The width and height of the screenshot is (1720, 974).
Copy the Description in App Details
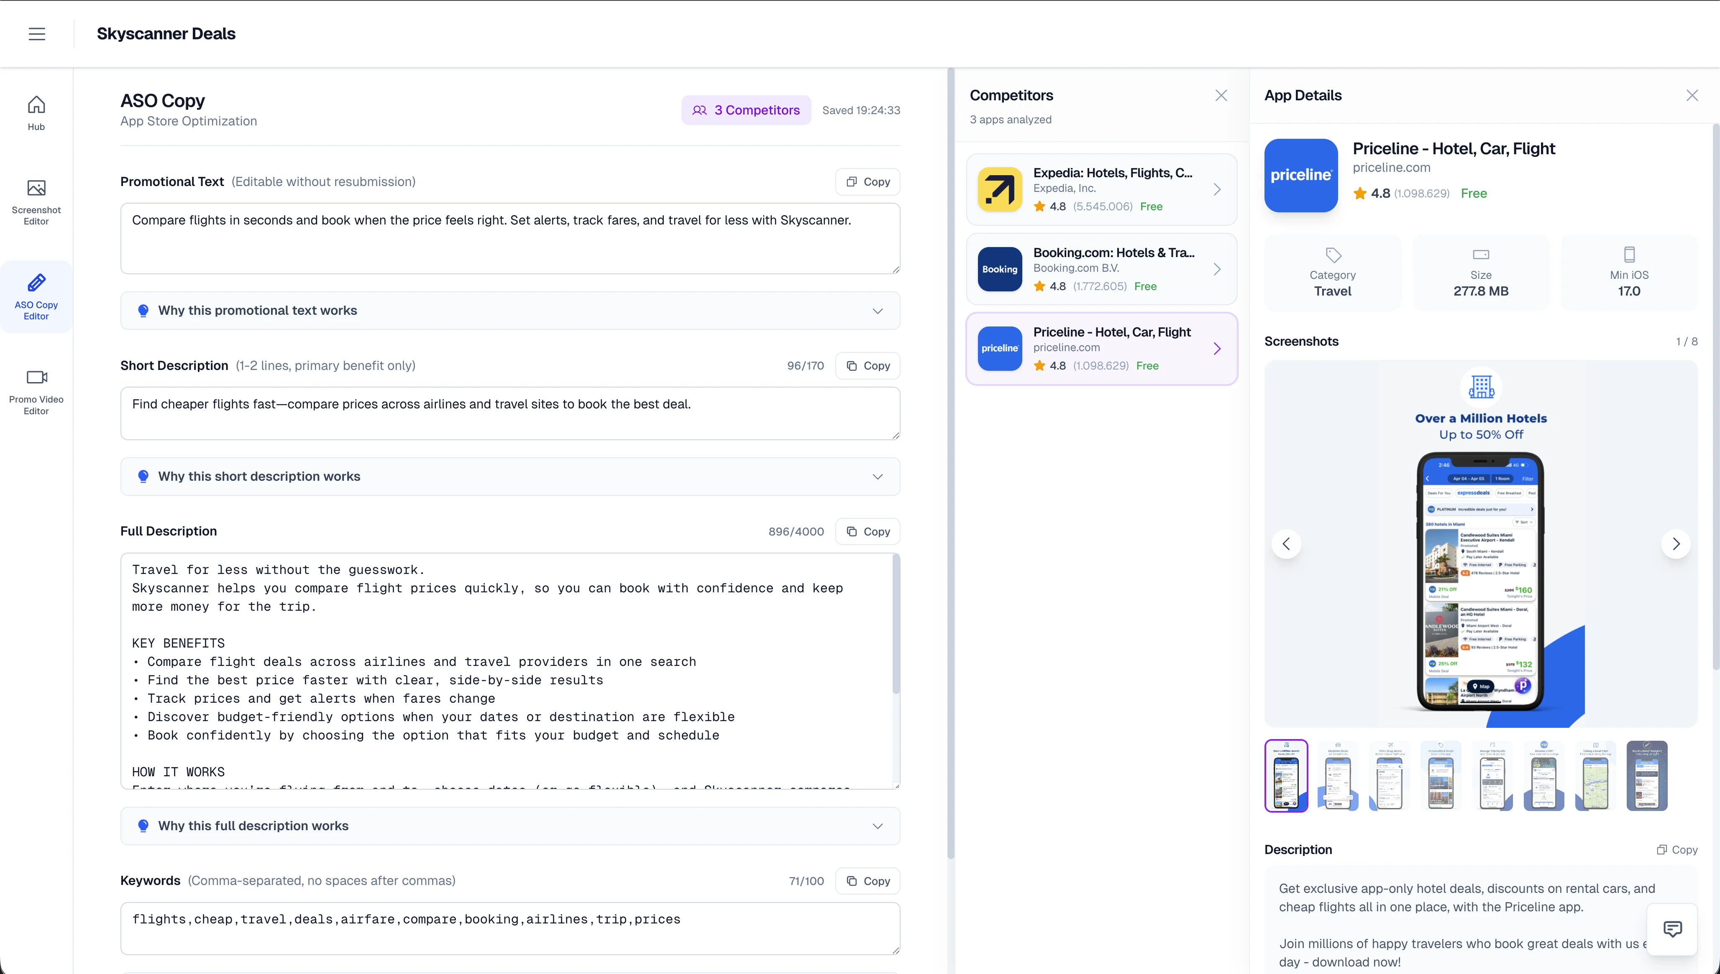click(1678, 849)
